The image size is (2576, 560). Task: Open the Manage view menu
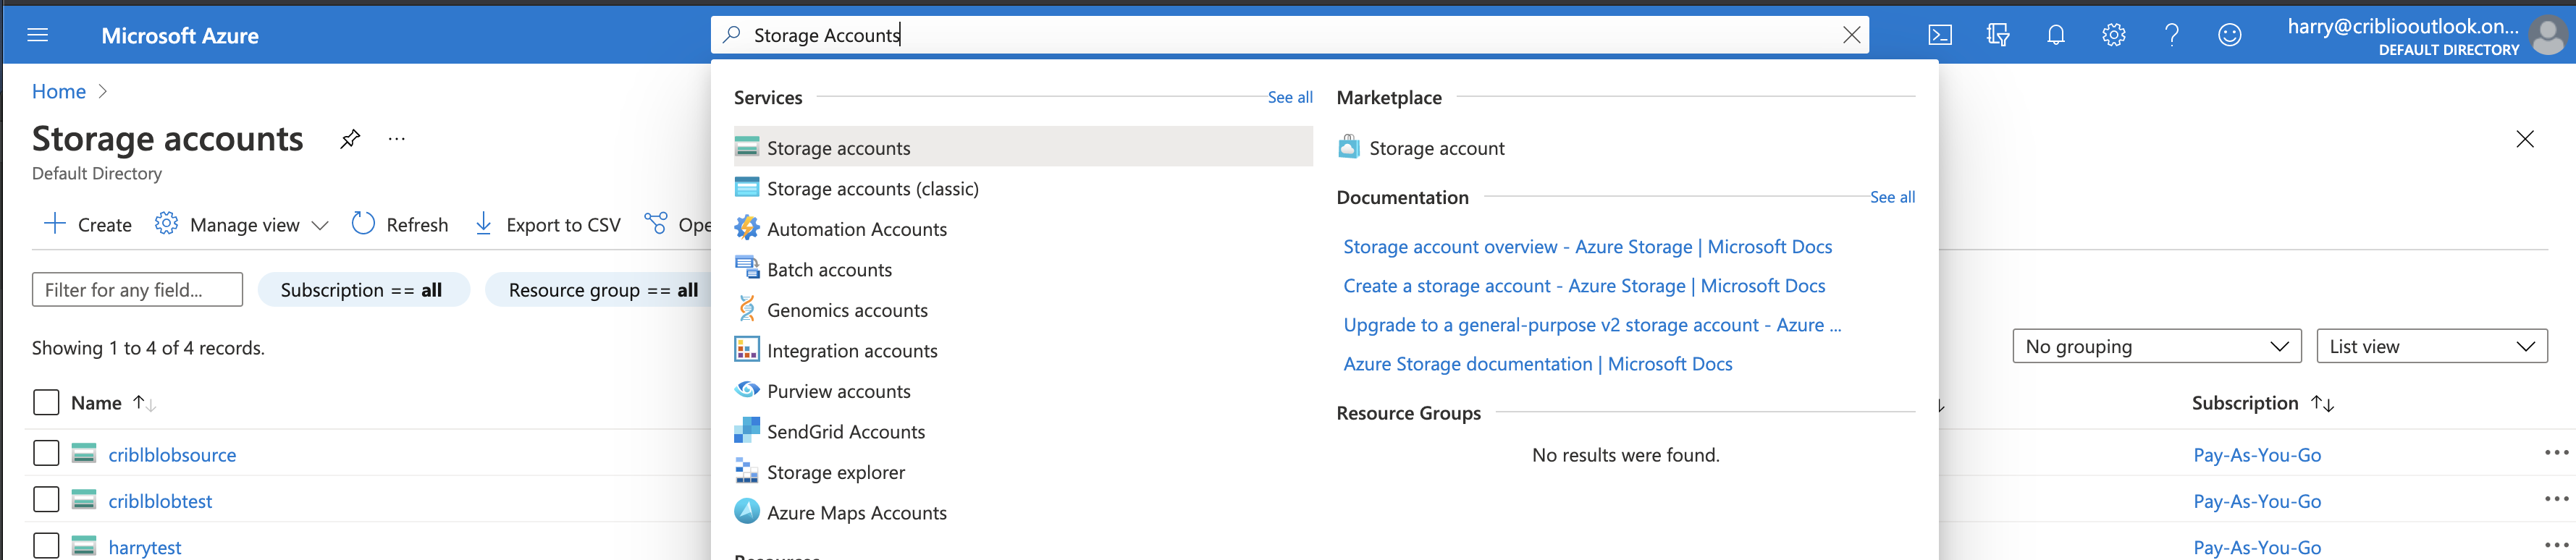coord(241,225)
